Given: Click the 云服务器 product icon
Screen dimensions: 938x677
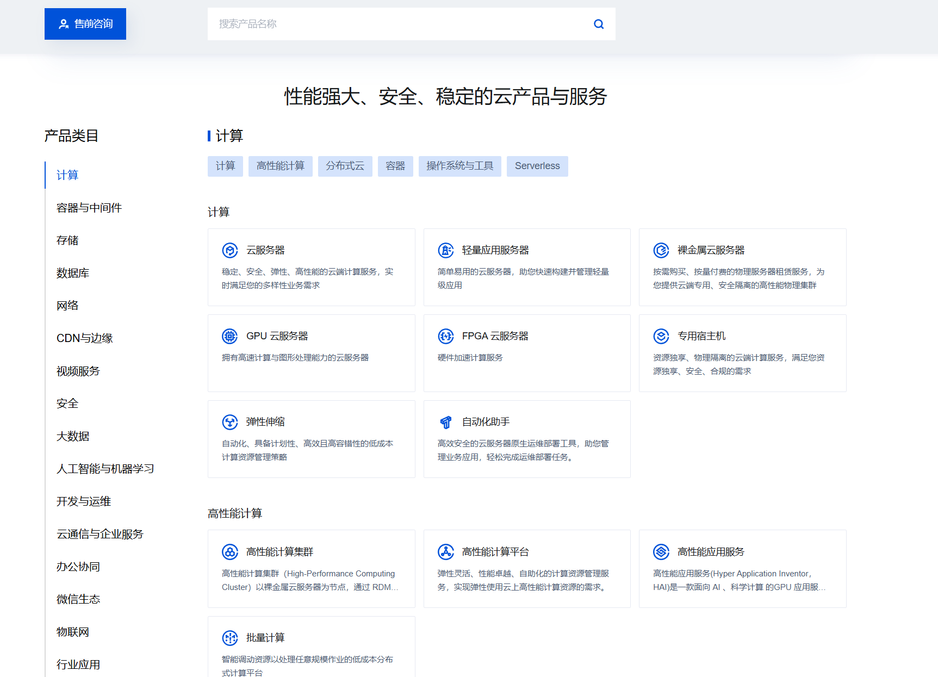Looking at the screenshot, I should (230, 250).
